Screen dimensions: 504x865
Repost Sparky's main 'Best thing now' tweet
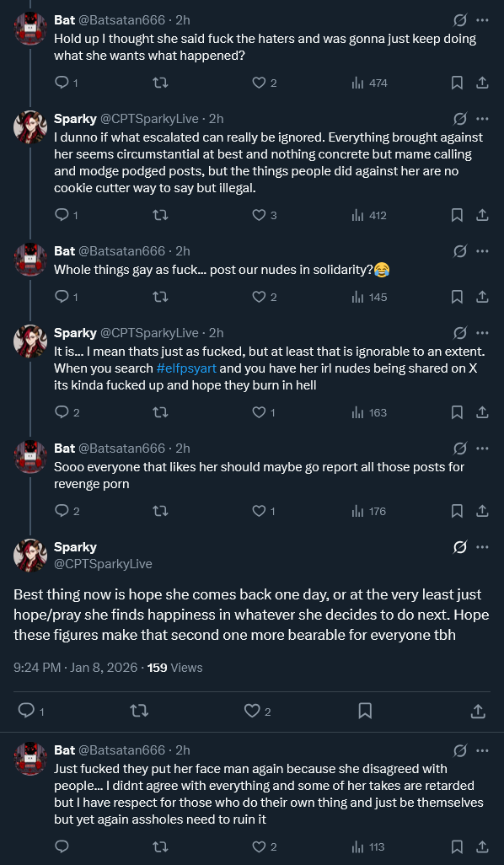click(x=139, y=711)
